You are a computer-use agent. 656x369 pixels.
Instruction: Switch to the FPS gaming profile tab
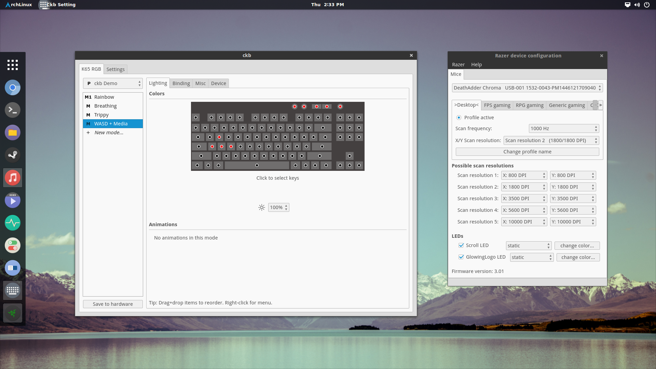pos(497,105)
